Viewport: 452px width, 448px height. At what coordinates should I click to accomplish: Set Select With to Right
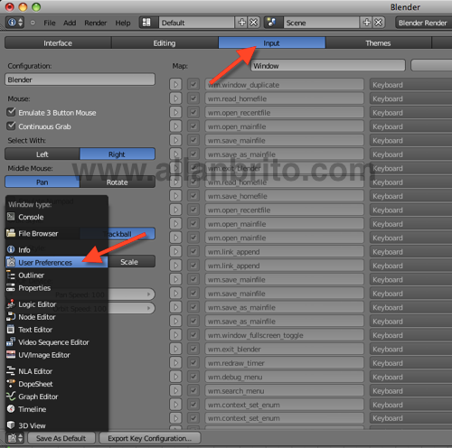(118, 154)
